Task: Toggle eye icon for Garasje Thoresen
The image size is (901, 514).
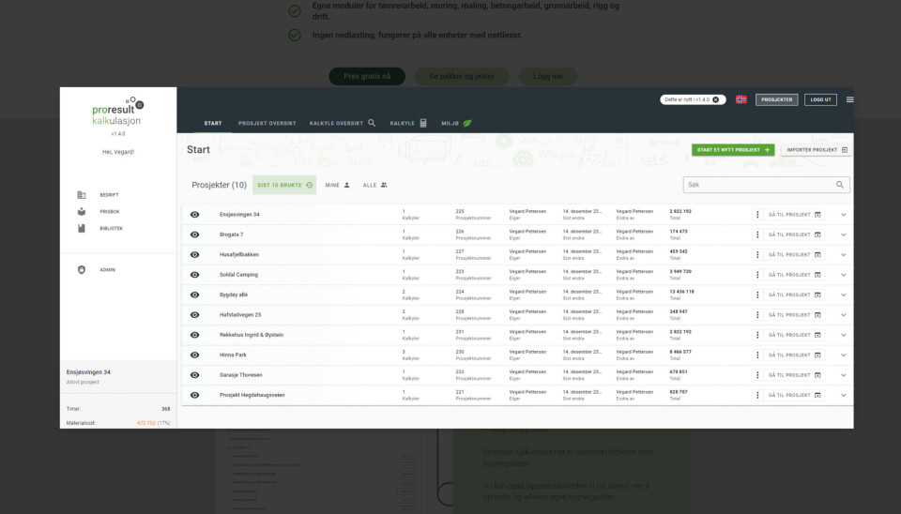Action: tap(194, 375)
